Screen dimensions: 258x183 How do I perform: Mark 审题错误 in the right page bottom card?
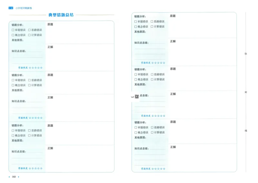pyautogui.click(x=136, y=127)
